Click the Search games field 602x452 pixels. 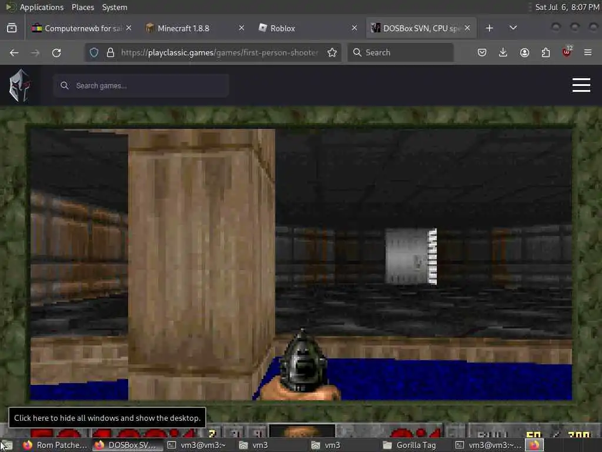(x=141, y=85)
